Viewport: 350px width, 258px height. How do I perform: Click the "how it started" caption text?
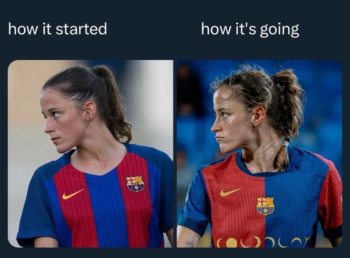point(58,29)
